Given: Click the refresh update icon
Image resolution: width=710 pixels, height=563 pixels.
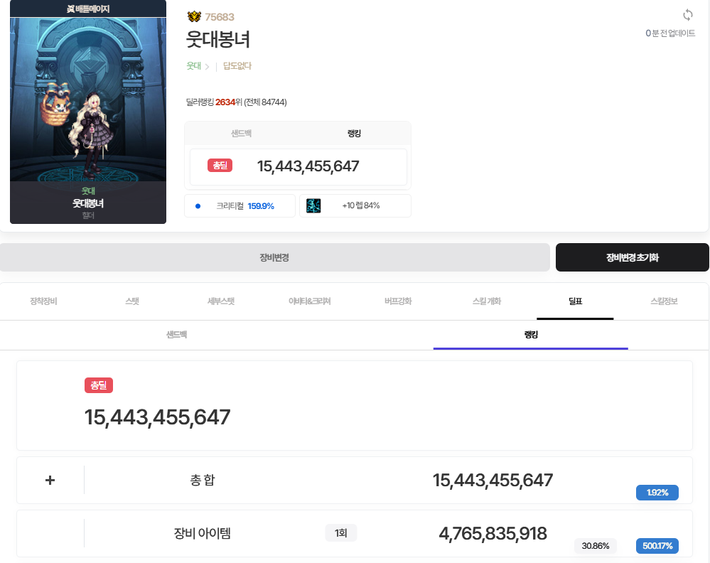Looking at the screenshot, I should click(x=687, y=15).
